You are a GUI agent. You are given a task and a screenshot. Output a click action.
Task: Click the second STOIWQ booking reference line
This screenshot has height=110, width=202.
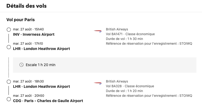(x=149, y=96)
